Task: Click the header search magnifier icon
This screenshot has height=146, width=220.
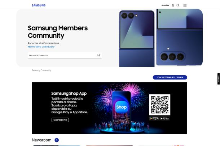Action: coord(178,5)
